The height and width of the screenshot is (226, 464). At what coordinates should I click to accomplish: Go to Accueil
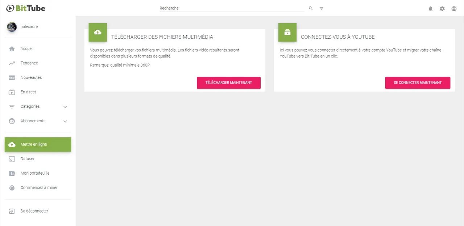(38, 49)
